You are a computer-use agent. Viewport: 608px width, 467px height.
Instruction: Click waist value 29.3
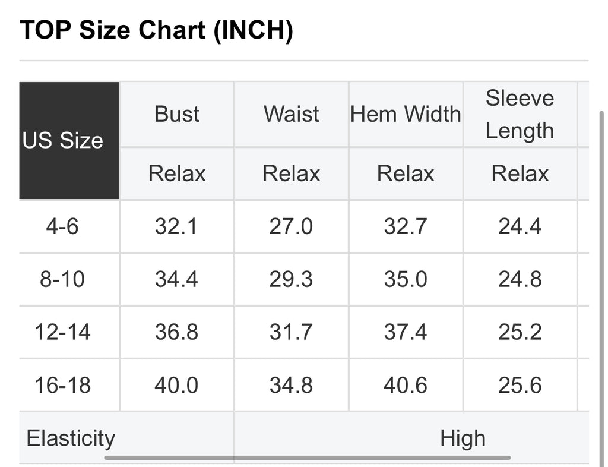tap(291, 279)
